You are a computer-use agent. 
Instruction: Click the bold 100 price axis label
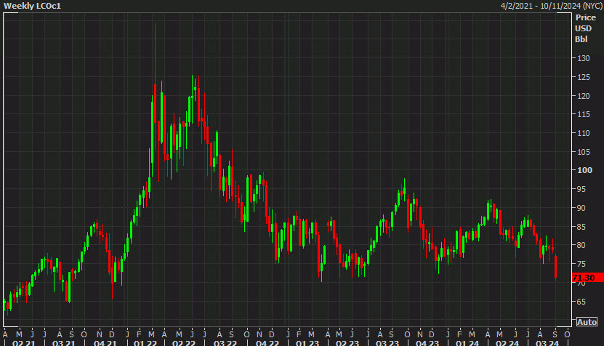(584, 170)
